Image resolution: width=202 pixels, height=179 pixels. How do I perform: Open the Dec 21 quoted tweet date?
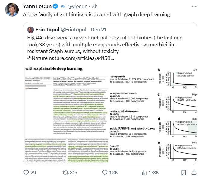coord(98,30)
